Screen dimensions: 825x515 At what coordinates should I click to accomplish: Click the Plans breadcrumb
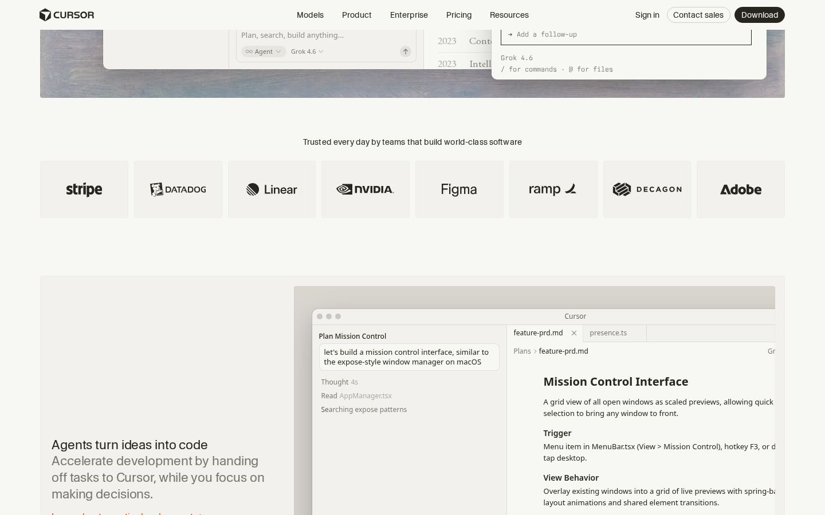tap(522, 351)
